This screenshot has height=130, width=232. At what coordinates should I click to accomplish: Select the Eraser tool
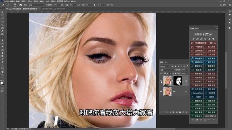click(3, 47)
